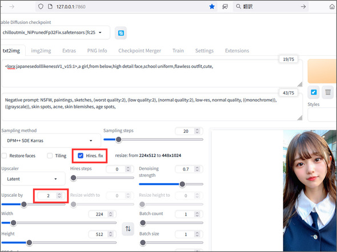Uncheck the Hires. fix checkbox
337x252 pixels.
(x=81, y=156)
